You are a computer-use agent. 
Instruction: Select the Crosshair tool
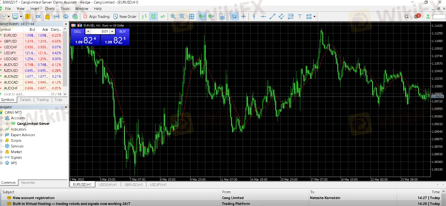[244, 16]
